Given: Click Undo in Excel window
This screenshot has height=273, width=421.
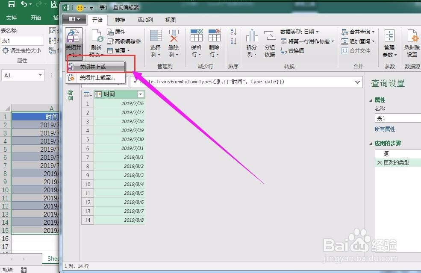Looking at the screenshot, I should tap(24, 4).
